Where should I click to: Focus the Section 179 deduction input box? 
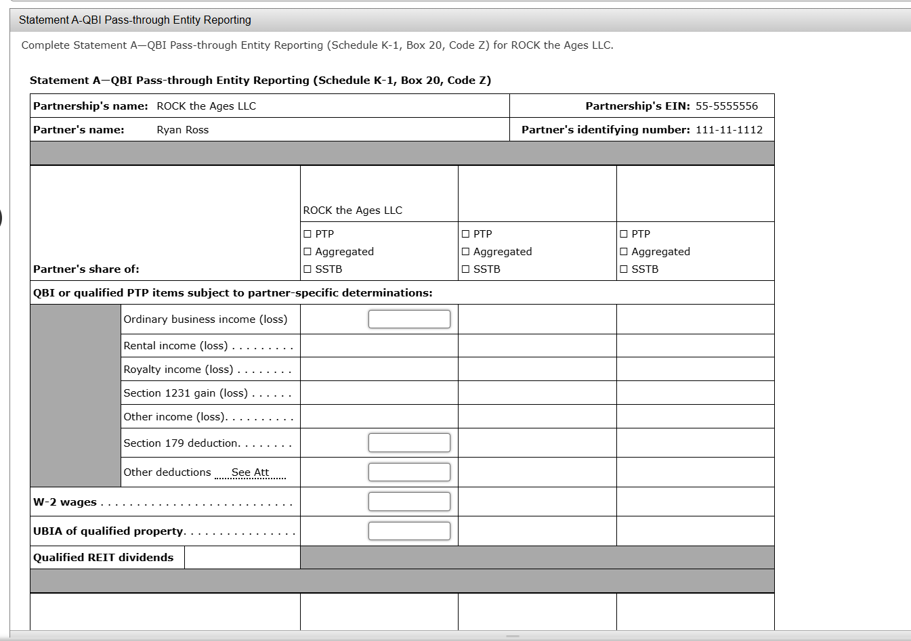pos(409,443)
